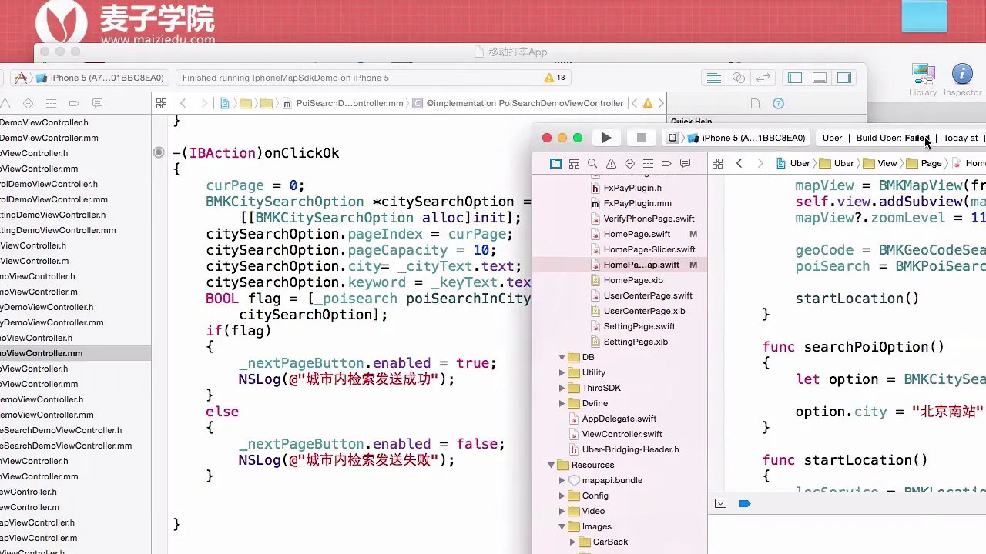The image size is (986, 554).
Task: Go forward in Uber editor history
Action: [x=760, y=163]
